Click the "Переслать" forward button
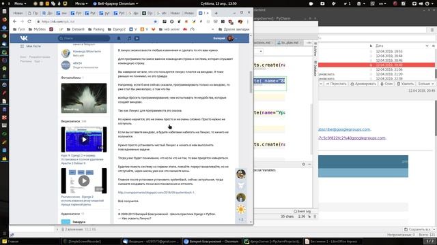 [336, 84]
